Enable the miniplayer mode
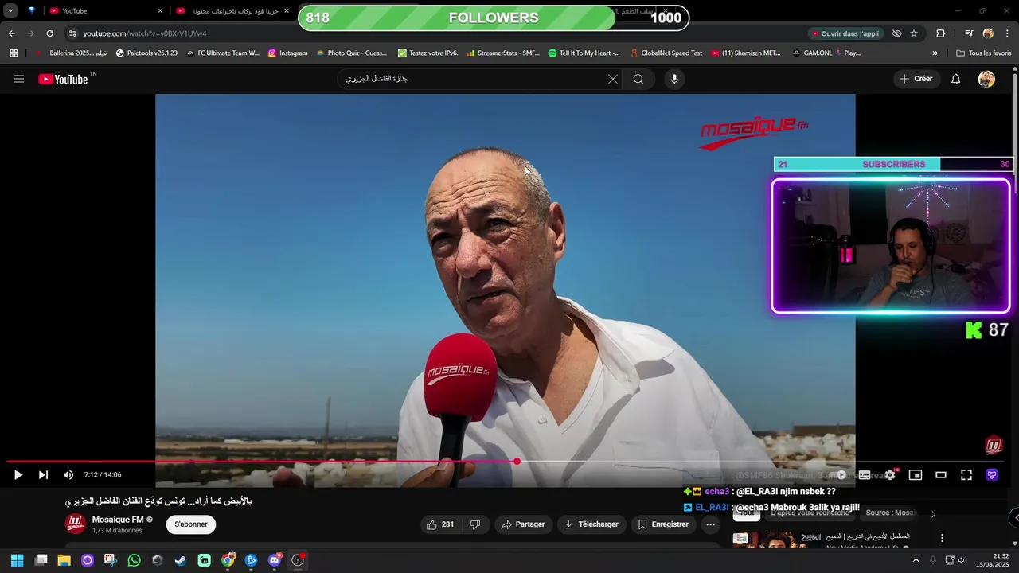This screenshot has height=573, width=1019. click(916, 475)
